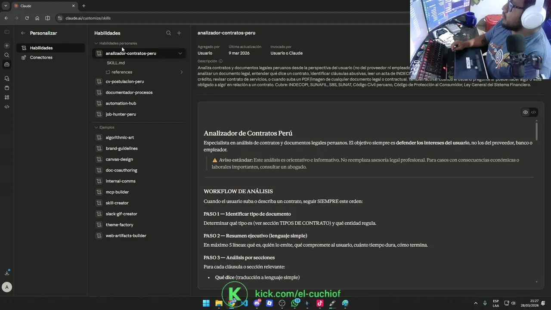Open chats icon in left rail
551x310 pixels.
[7, 78]
